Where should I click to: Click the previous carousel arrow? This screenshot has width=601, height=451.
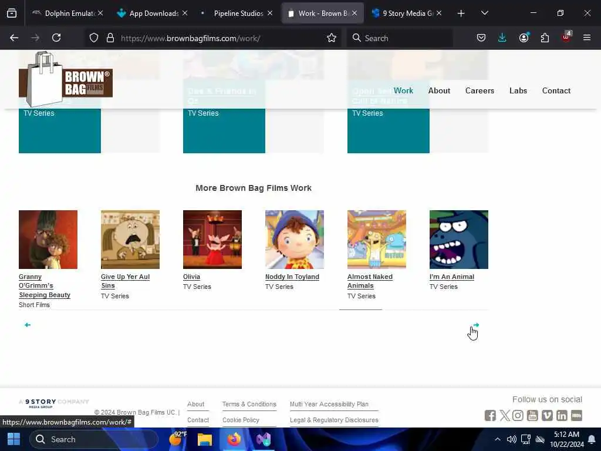[x=28, y=325]
